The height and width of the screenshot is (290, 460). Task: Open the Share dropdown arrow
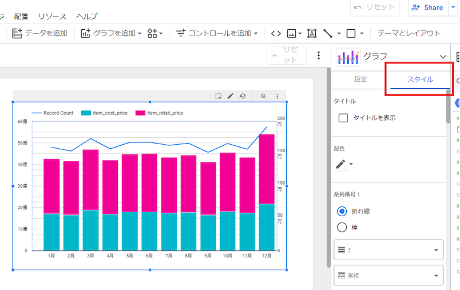[x=453, y=7]
